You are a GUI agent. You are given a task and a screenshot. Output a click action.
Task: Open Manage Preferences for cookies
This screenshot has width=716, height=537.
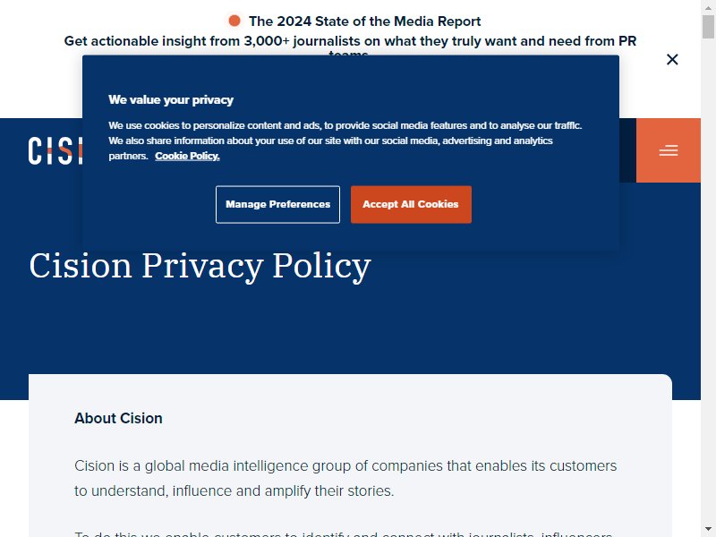(x=277, y=205)
